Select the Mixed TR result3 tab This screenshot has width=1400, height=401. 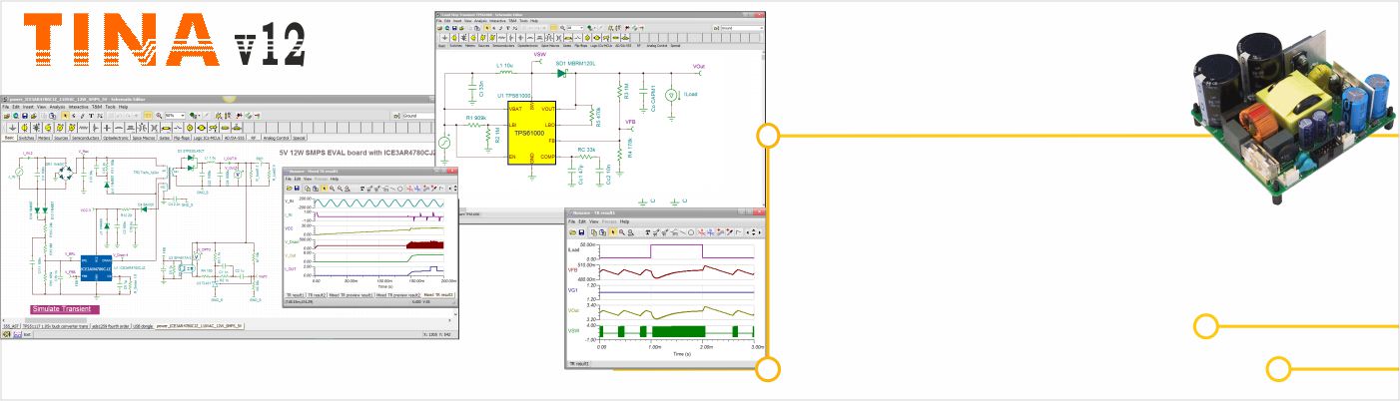(x=439, y=295)
